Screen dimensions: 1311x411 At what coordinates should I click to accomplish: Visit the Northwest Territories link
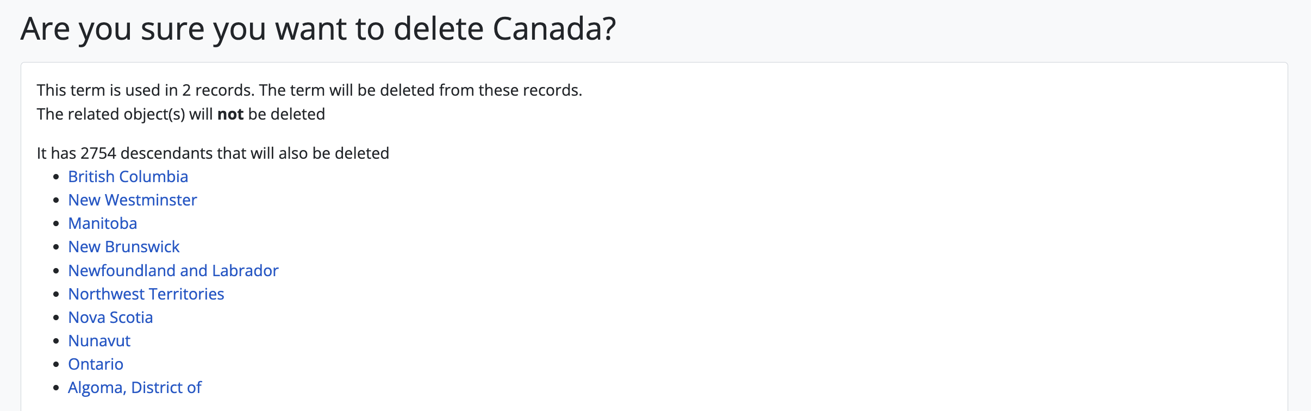(146, 294)
